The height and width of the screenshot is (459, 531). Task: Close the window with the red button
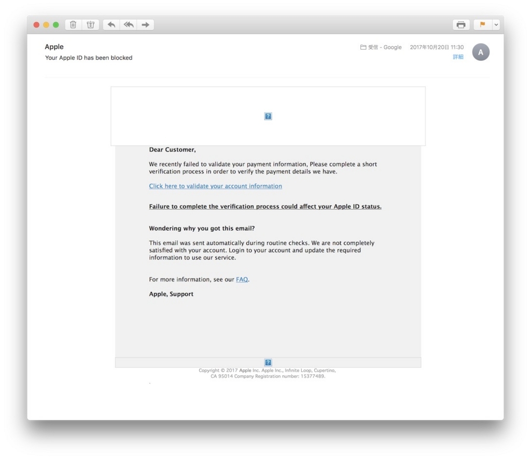coord(37,25)
